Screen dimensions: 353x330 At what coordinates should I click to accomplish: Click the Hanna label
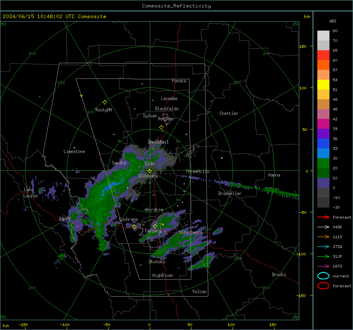tap(274, 175)
